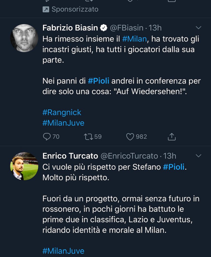
Task: Open Fabrizio Biasin's profile picture
Action: tap(24, 38)
